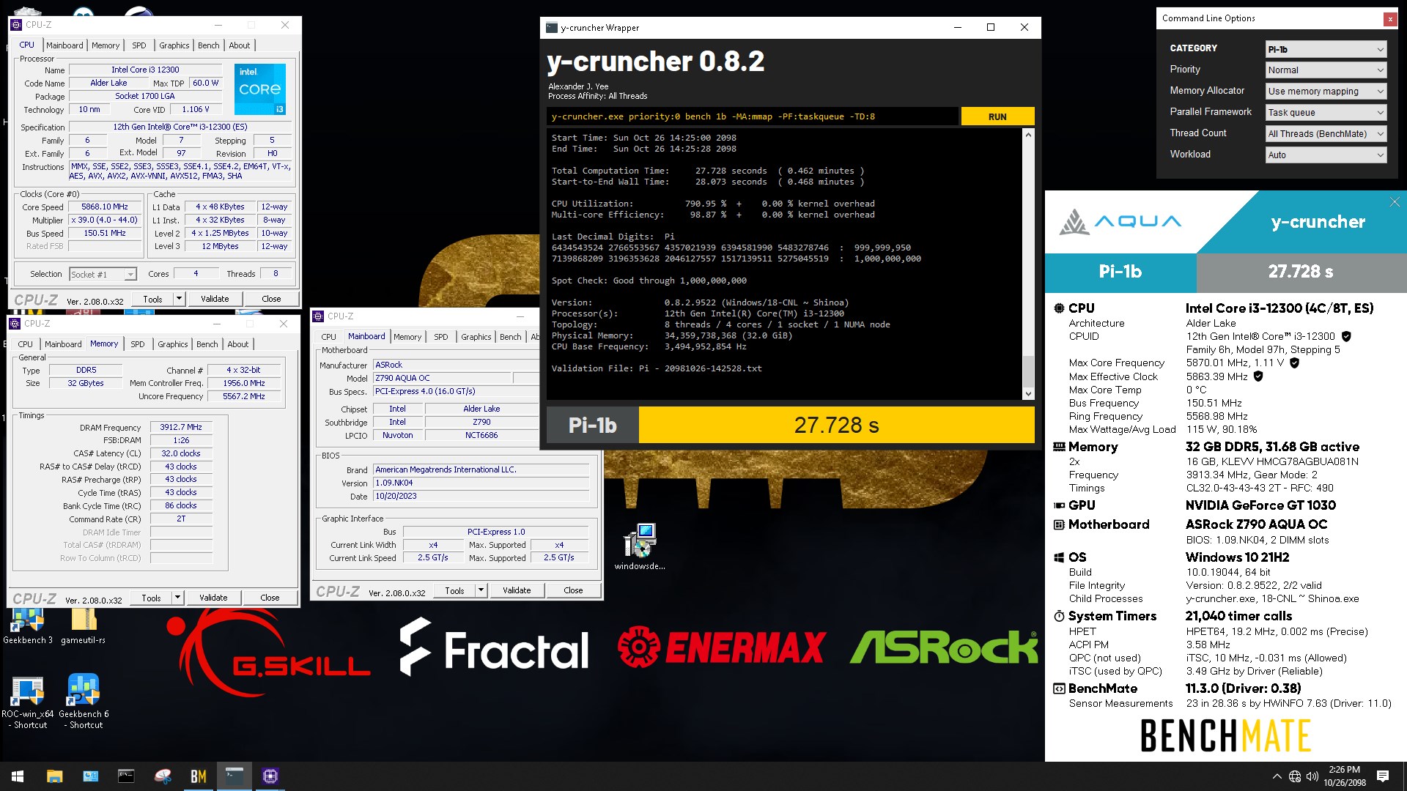The width and height of the screenshot is (1407, 791).
Task: Click the DRAM Frequency value 3912.7 MHz
Action: [x=181, y=427]
